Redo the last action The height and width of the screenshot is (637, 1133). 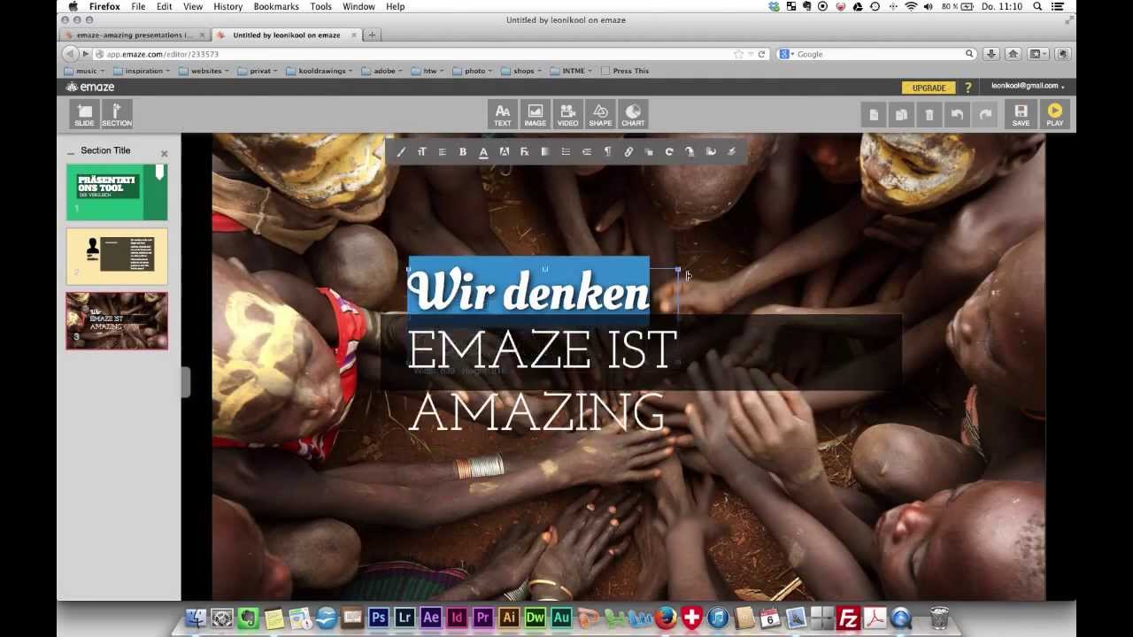tap(984, 114)
